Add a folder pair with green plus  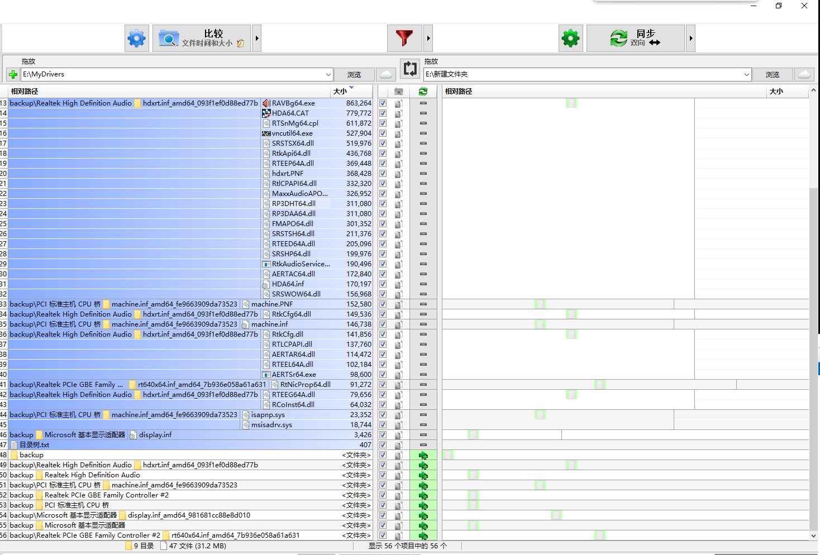[x=13, y=74]
